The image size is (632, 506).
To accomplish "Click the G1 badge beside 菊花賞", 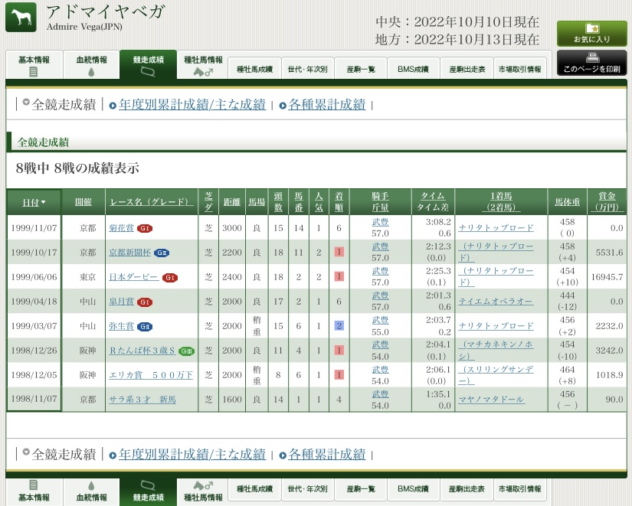I will coord(145,227).
